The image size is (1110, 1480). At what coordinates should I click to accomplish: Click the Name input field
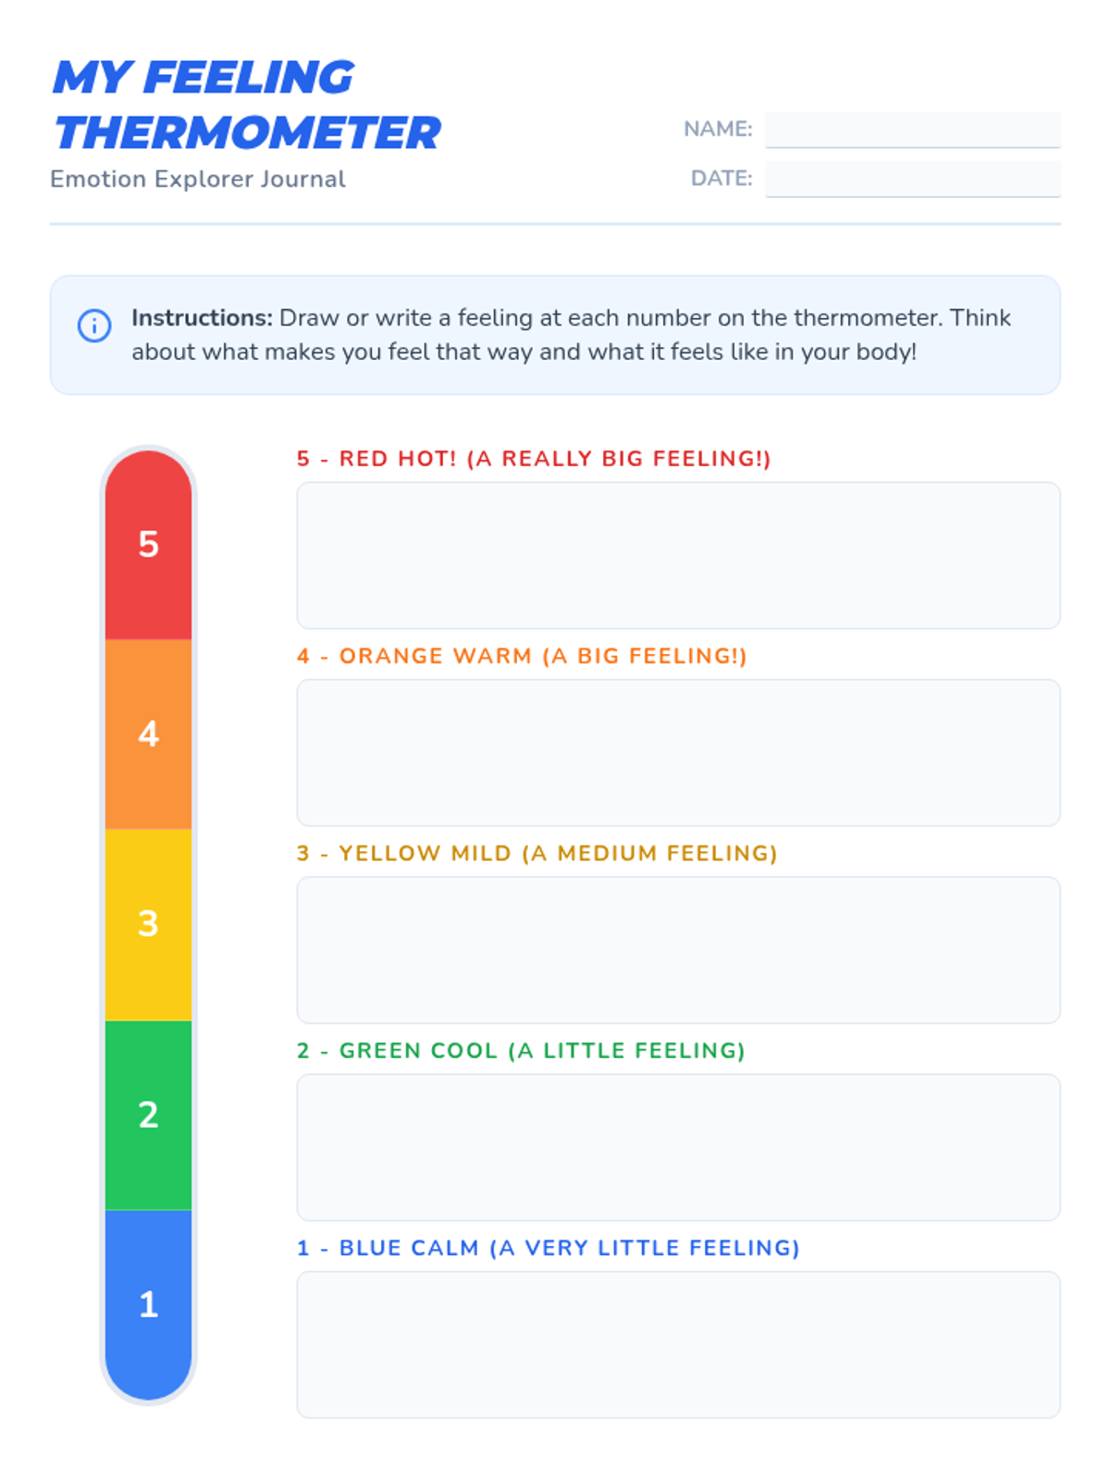(912, 129)
